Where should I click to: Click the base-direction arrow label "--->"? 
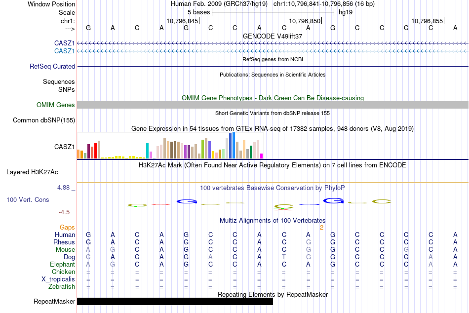click(70, 29)
